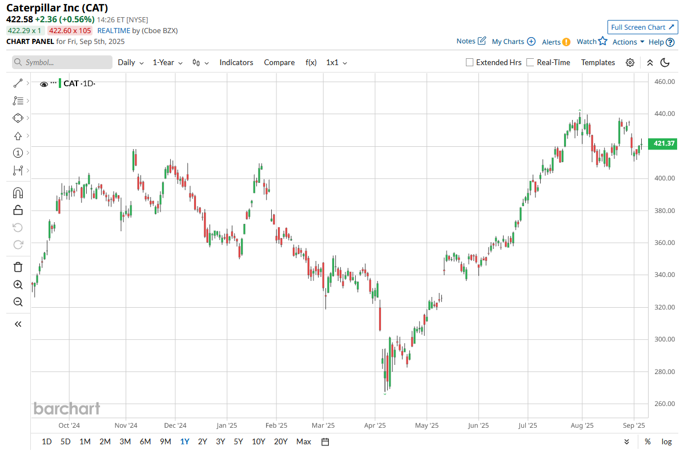Expand the Actions dropdown
Image resolution: width=692 pixels, height=458 pixels.
(x=628, y=42)
